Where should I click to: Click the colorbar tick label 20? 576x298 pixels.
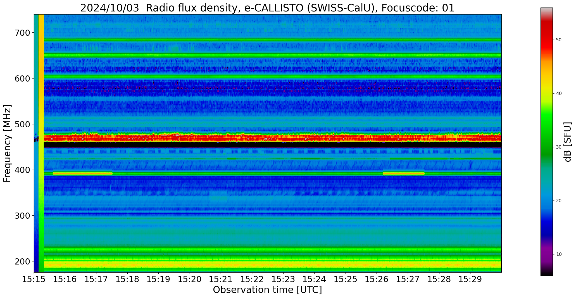point(559,201)
